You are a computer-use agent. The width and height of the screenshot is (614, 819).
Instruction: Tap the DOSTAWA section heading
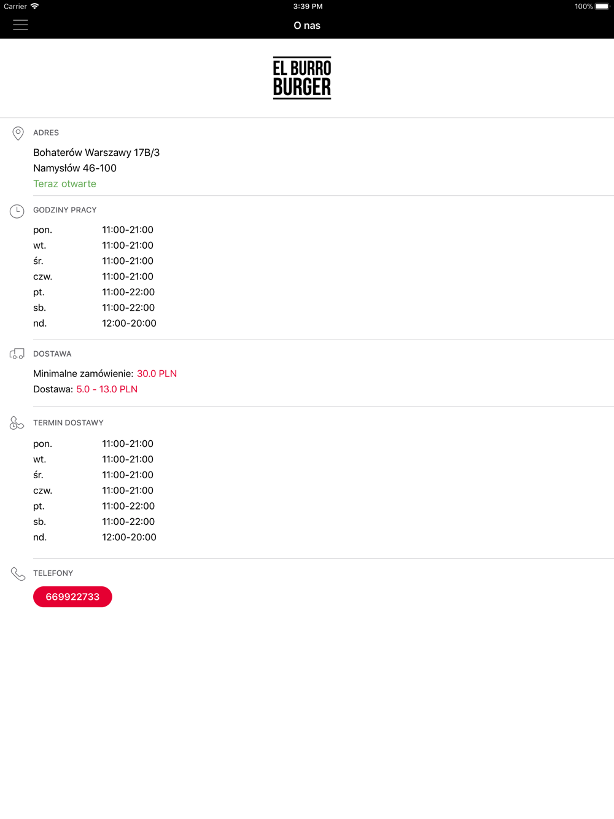pyautogui.click(x=52, y=354)
